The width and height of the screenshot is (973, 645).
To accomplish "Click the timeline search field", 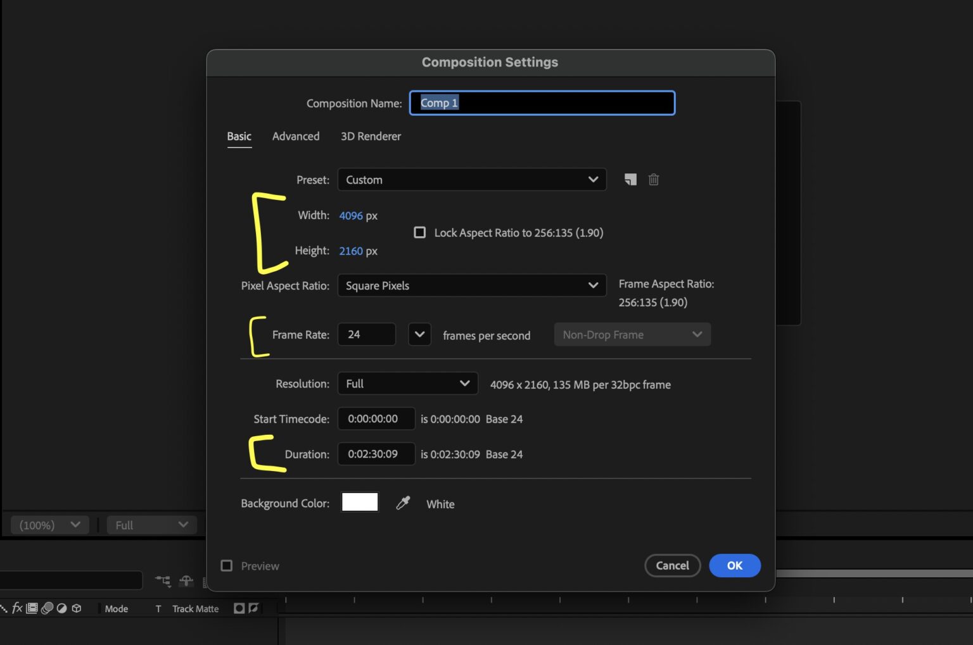I will click(x=71, y=580).
